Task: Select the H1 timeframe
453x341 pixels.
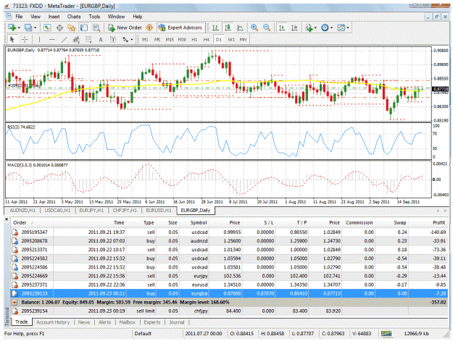Action: coord(194,40)
